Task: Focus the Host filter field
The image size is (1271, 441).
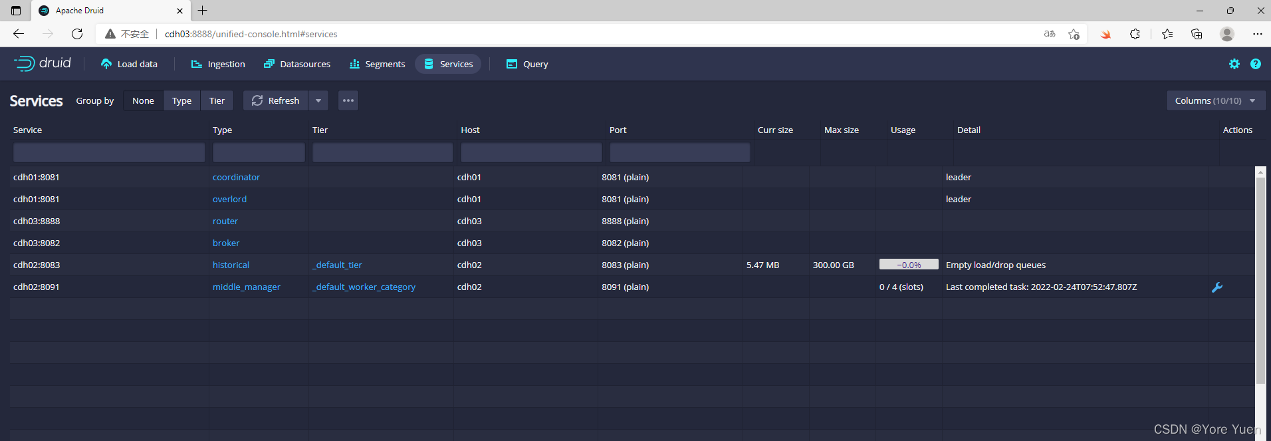Action: pyautogui.click(x=531, y=152)
